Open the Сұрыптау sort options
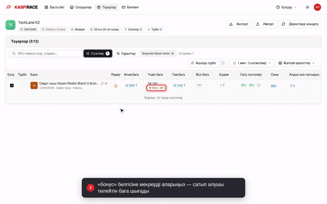 click(126, 53)
